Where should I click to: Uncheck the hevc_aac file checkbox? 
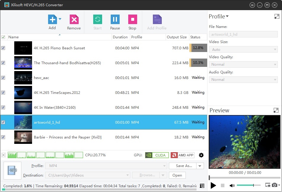point(3,78)
